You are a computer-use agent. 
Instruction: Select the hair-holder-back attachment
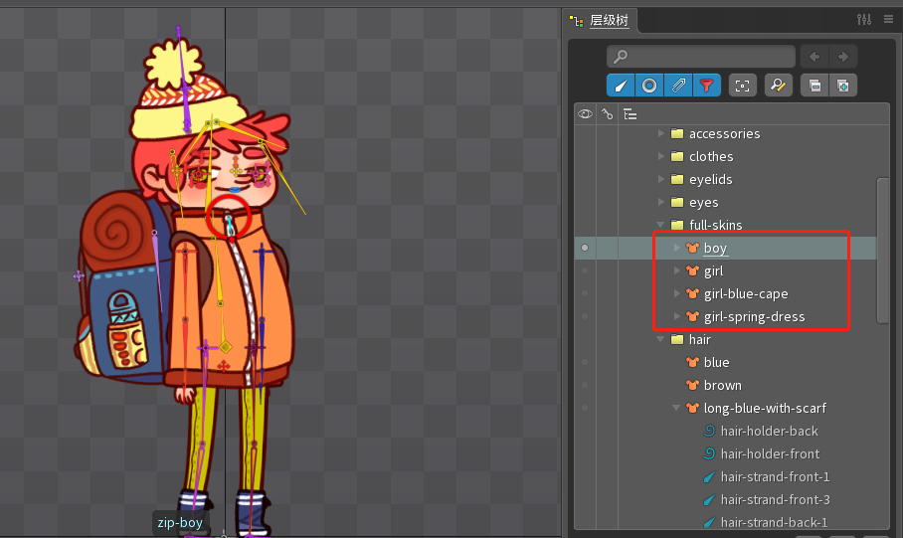pos(769,431)
